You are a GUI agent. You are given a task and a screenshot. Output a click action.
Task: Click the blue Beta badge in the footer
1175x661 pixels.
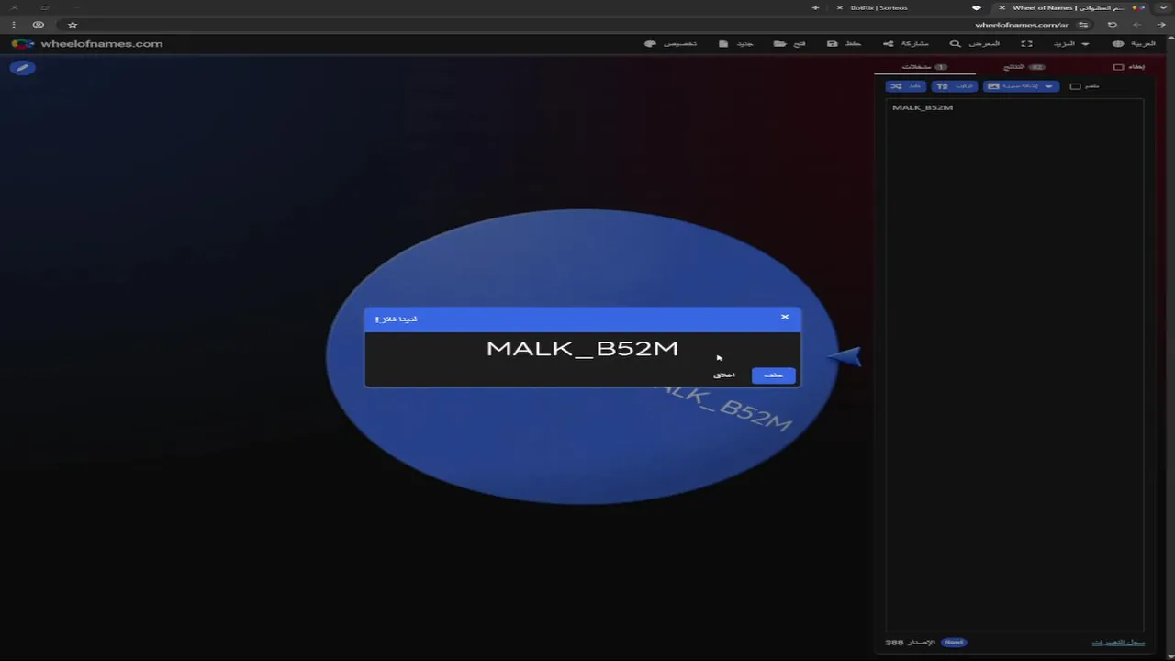point(954,643)
